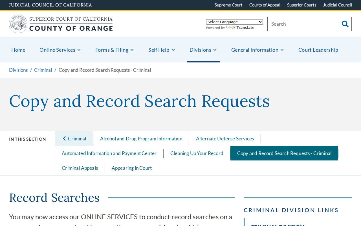Click the Record Searches heading
Viewport: 361px width, 226px height.
(54, 197)
